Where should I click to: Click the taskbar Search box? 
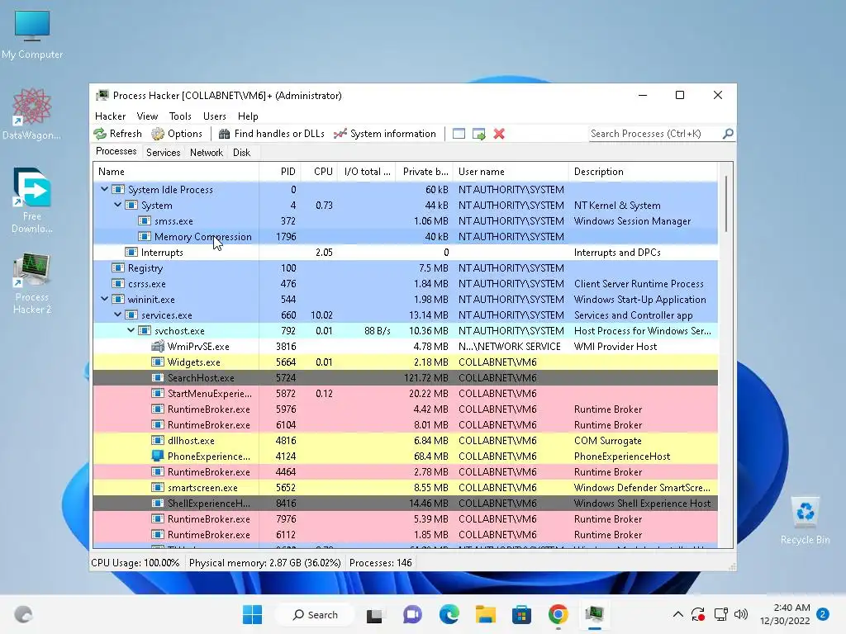tap(315, 614)
